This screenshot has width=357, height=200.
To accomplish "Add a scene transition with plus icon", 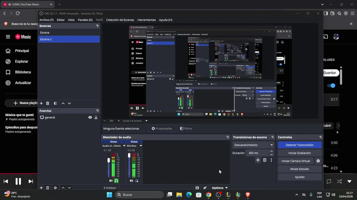I will coord(258,160).
